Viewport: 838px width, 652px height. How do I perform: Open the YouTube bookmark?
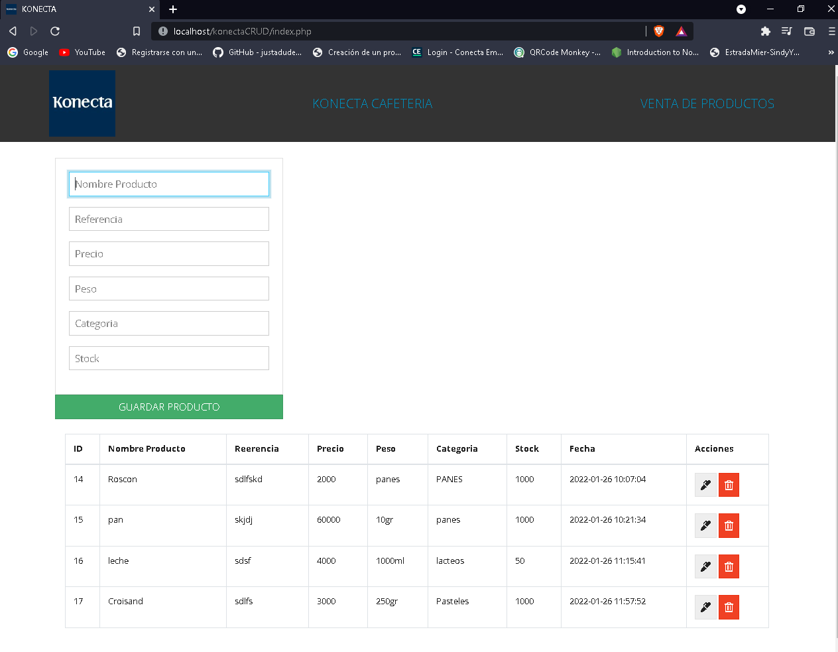click(x=82, y=52)
